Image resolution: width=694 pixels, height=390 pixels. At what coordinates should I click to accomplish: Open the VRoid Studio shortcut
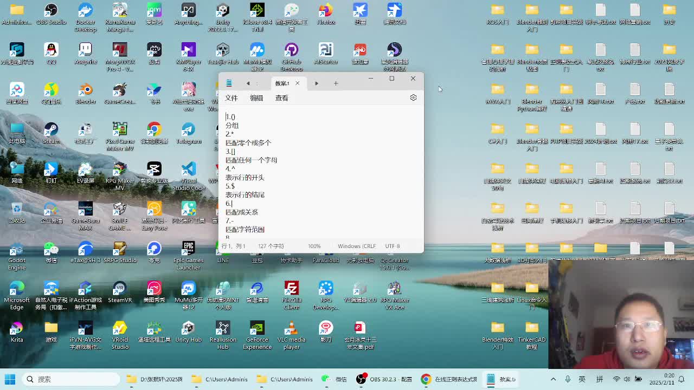coord(120,335)
